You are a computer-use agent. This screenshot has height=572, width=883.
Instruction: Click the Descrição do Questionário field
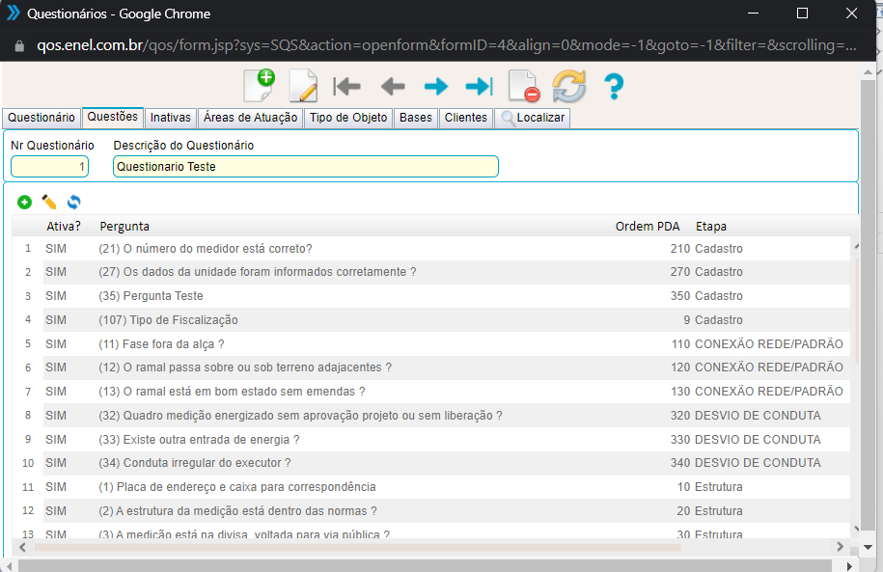[x=305, y=167]
